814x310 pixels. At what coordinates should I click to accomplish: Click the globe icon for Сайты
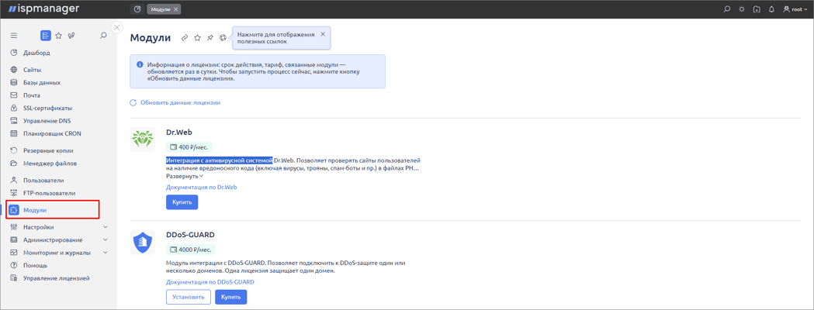(14, 70)
